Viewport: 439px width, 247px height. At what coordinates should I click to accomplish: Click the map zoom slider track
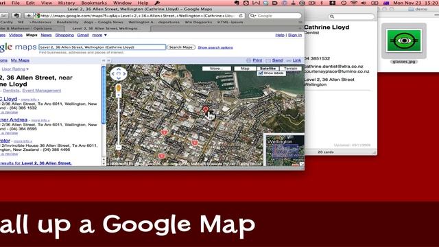(x=119, y=121)
